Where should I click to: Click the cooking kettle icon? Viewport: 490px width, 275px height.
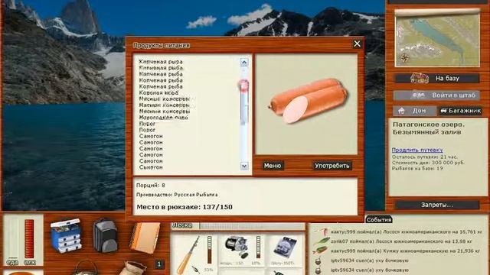coord(85,267)
